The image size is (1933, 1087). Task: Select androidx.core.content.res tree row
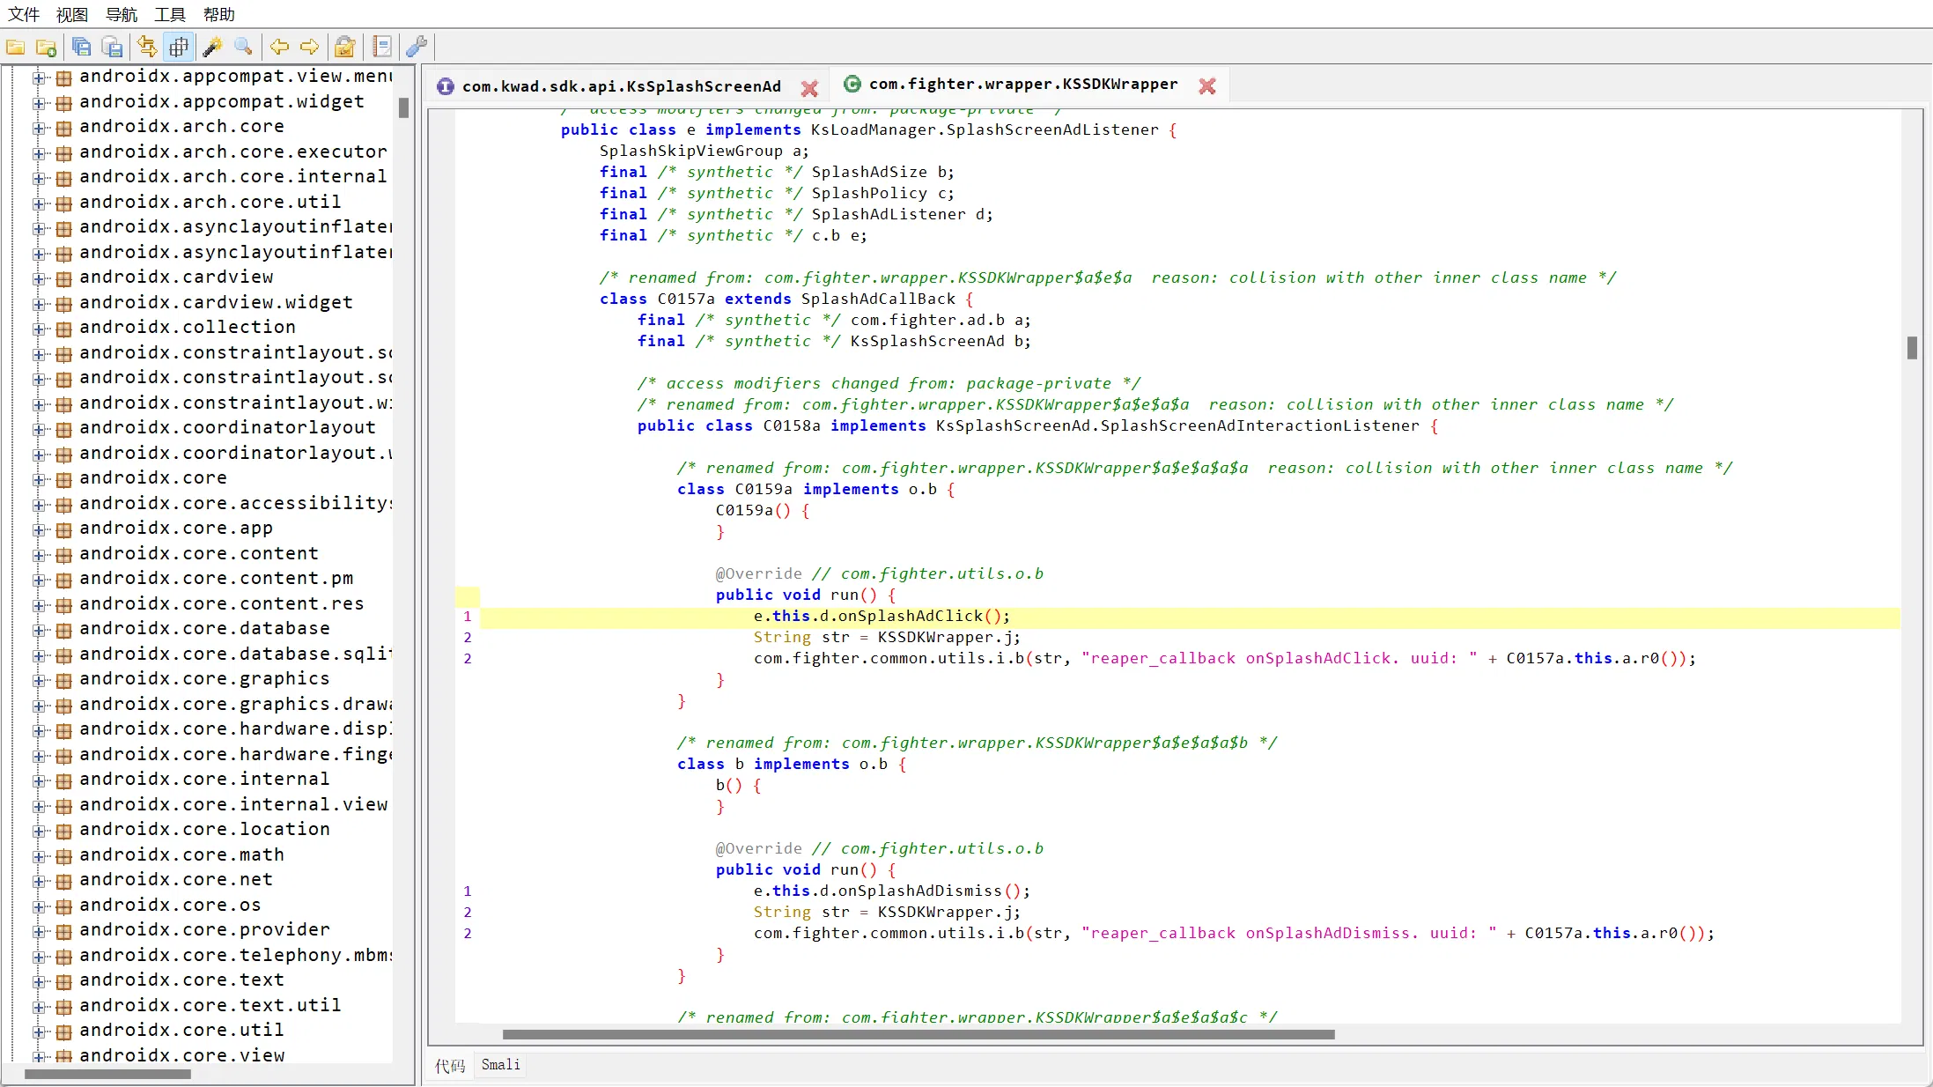(x=221, y=603)
